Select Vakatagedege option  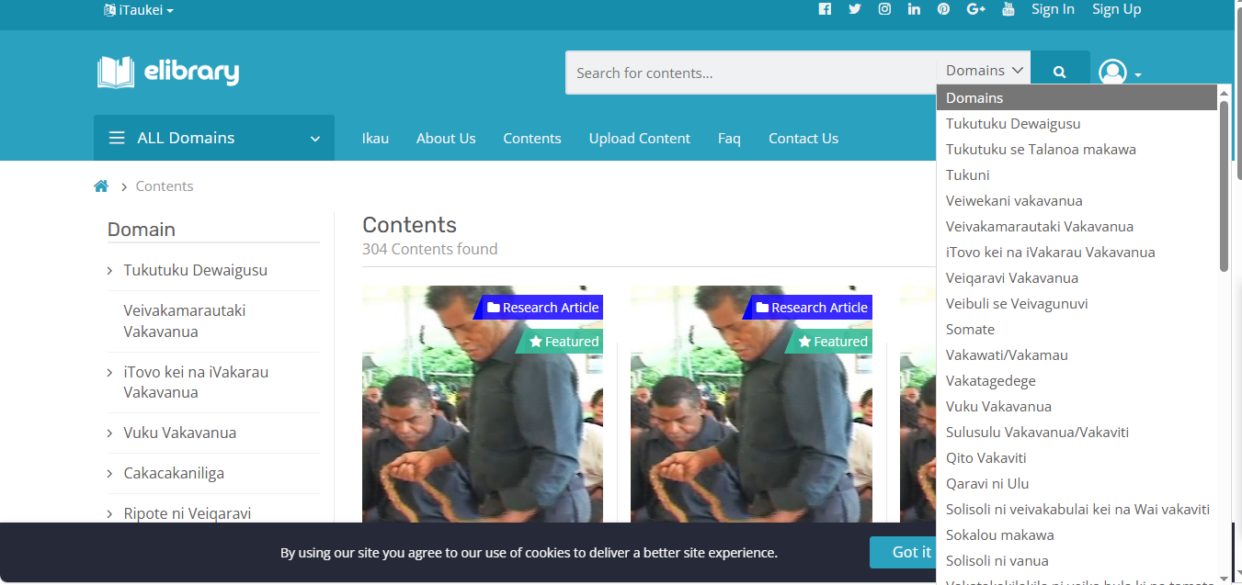pyautogui.click(x=1077, y=380)
